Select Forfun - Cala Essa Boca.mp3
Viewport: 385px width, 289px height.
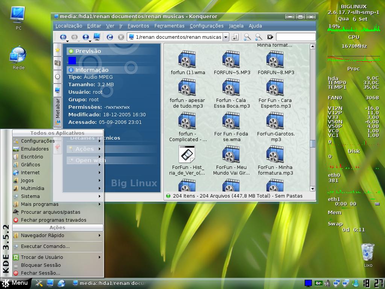tap(232, 93)
